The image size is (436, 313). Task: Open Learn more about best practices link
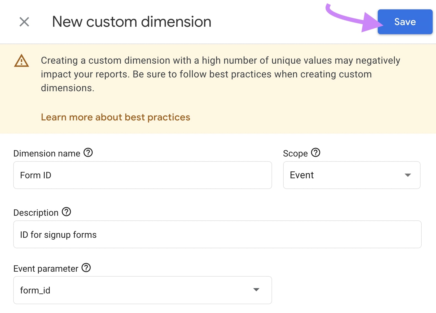tap(115, 117)
